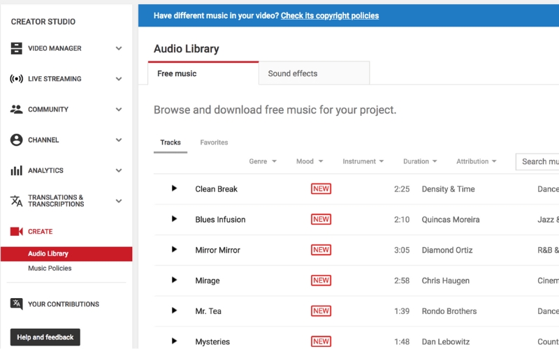Click the Mysteries track title
The image size is (559, 349).
(x=212, y=342)
